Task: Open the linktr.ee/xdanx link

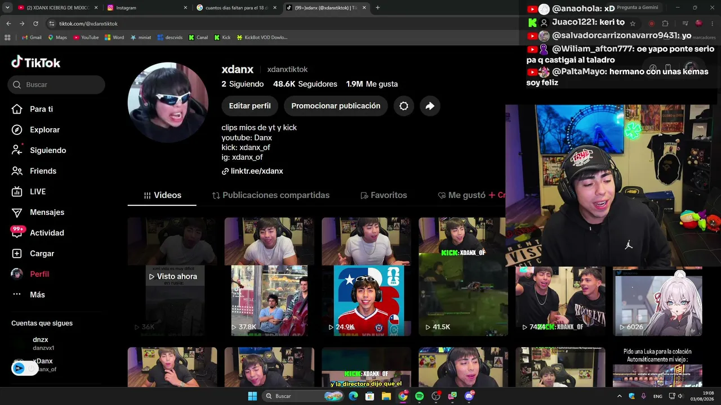Action: tap(252, 171)
